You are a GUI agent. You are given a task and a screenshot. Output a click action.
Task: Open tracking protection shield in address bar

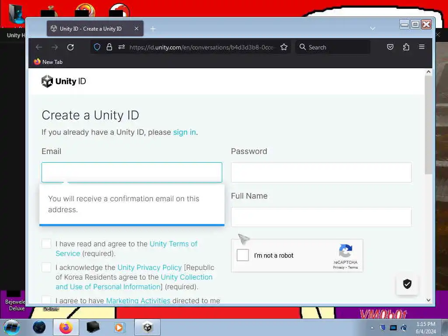(x=97, y=47)
